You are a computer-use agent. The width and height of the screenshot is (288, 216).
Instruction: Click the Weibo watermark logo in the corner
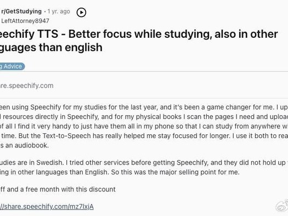click(282, 206)
